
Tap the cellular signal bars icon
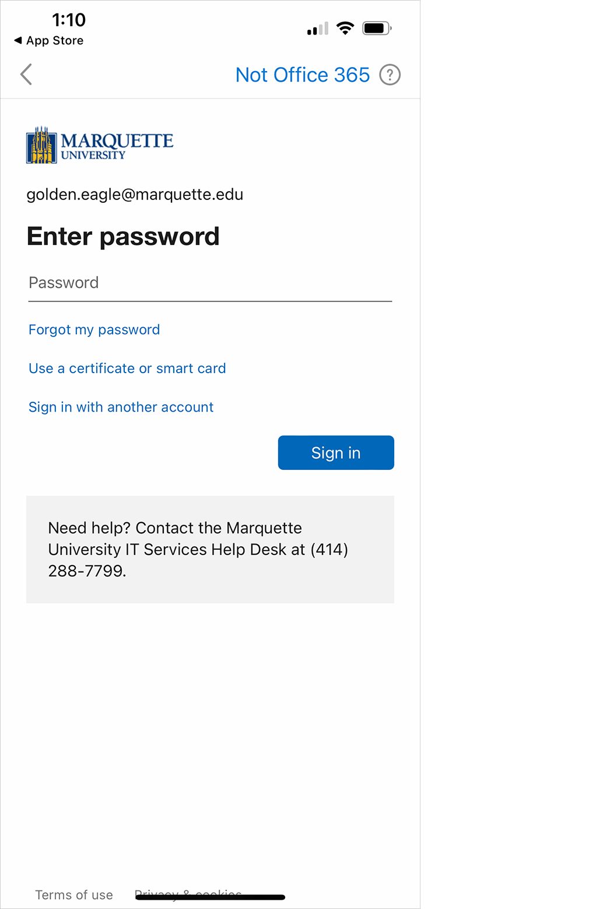318,29
